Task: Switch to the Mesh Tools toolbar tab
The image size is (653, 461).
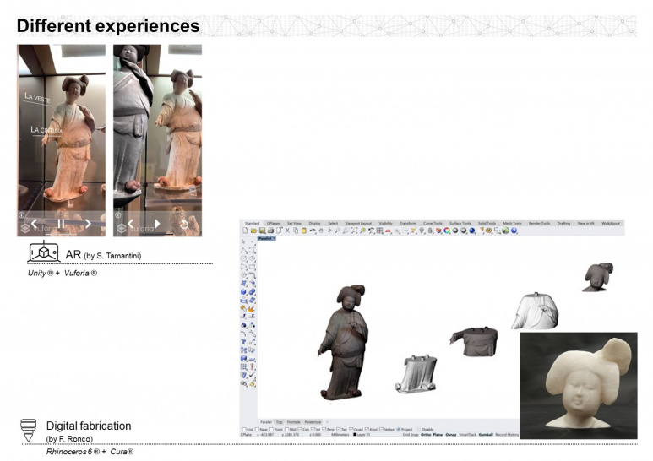Action: coord(512,224)
